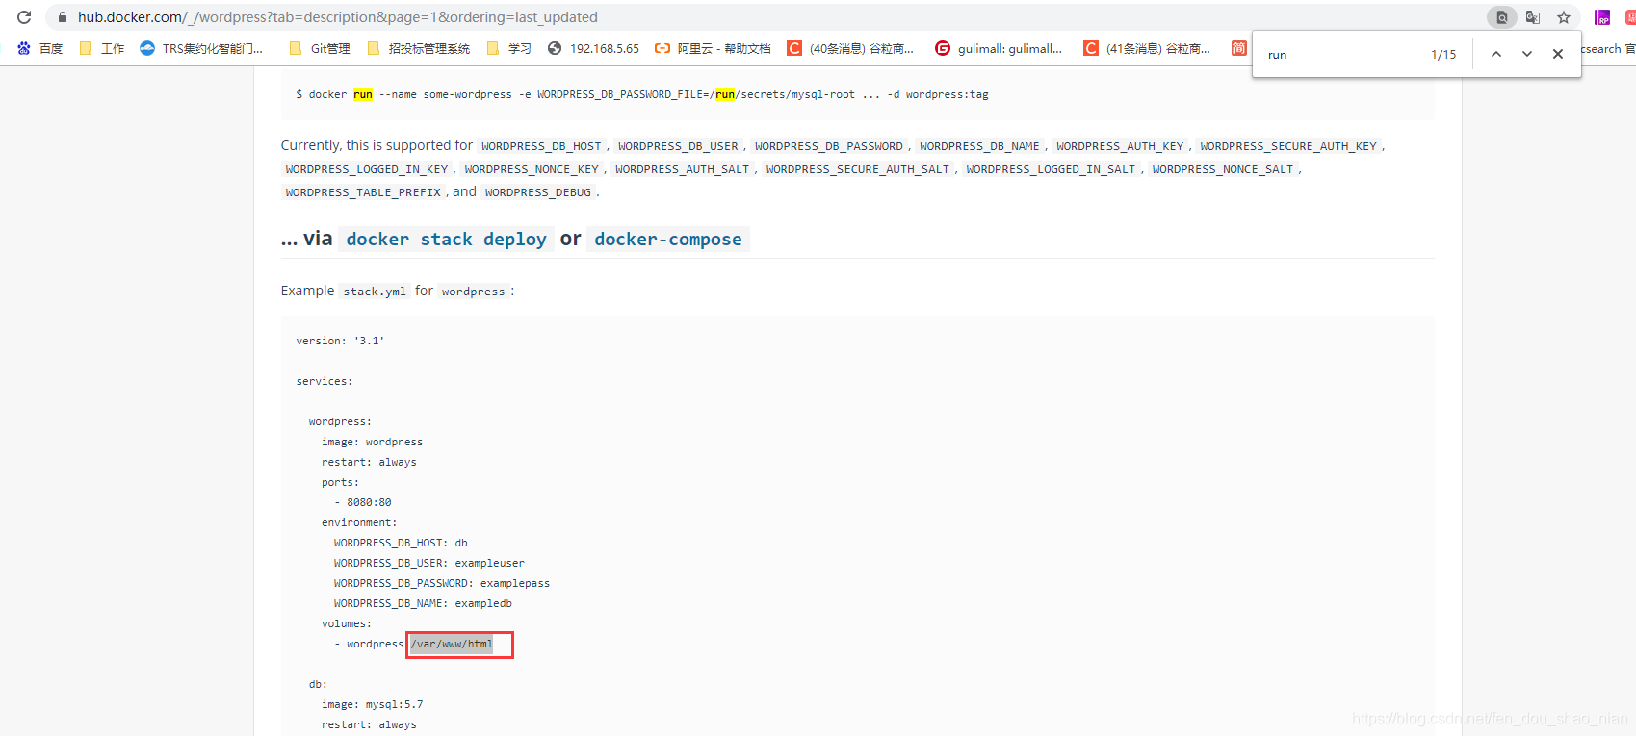Open the 百度 bookmark
This screenshot has width=1636, height=736.
tap(39, 48)
